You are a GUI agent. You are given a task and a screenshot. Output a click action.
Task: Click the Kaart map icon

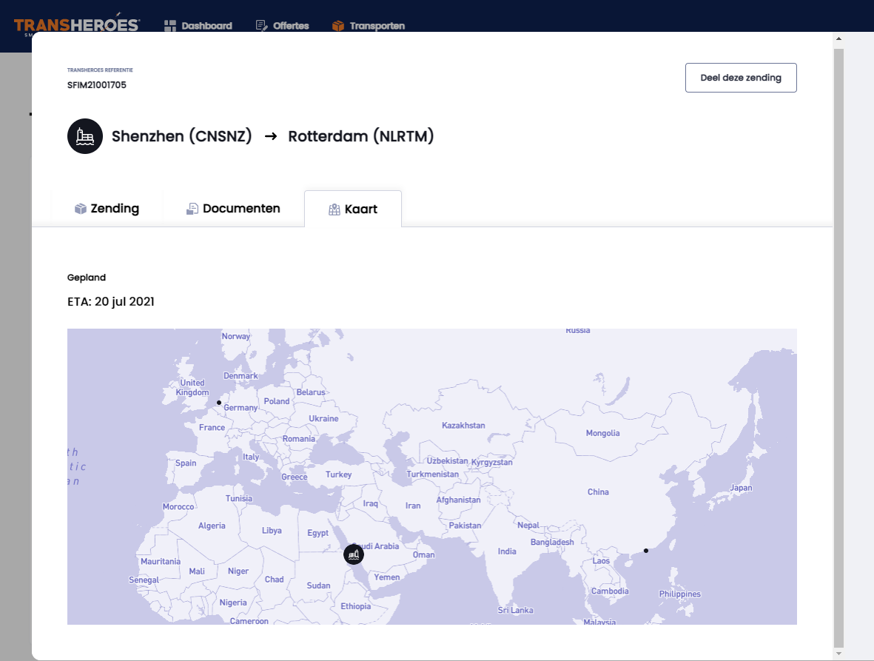tap(335, 209)
